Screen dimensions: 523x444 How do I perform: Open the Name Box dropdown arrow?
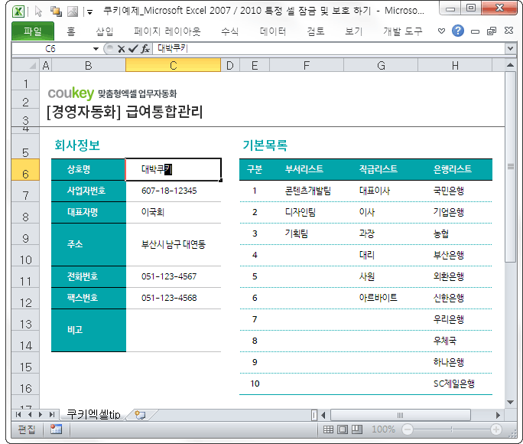tap(96, 49)
